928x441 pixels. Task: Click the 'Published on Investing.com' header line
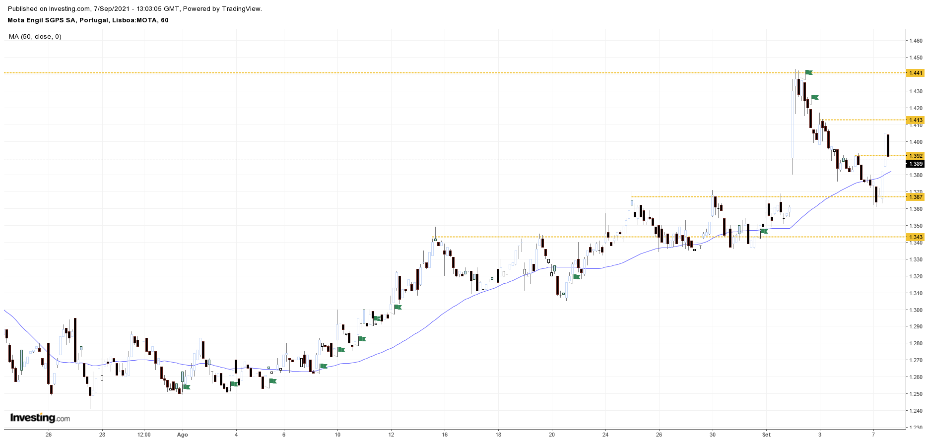tap(135, 9)
